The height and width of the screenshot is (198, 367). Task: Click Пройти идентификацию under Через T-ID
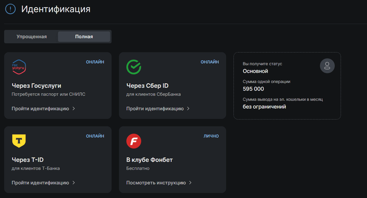(x=40, y=182)
